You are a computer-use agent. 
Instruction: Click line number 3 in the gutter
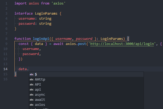click(6, 14)
